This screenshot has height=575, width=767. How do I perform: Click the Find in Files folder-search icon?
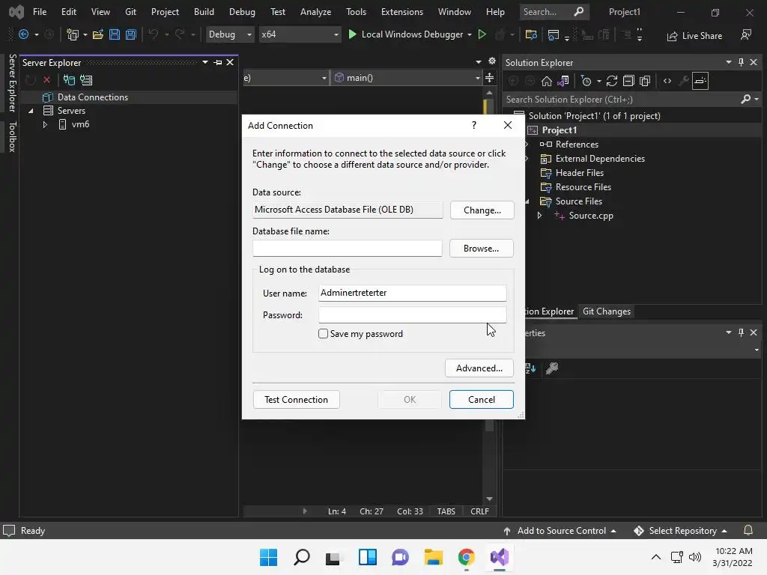[x=531, y=34]
